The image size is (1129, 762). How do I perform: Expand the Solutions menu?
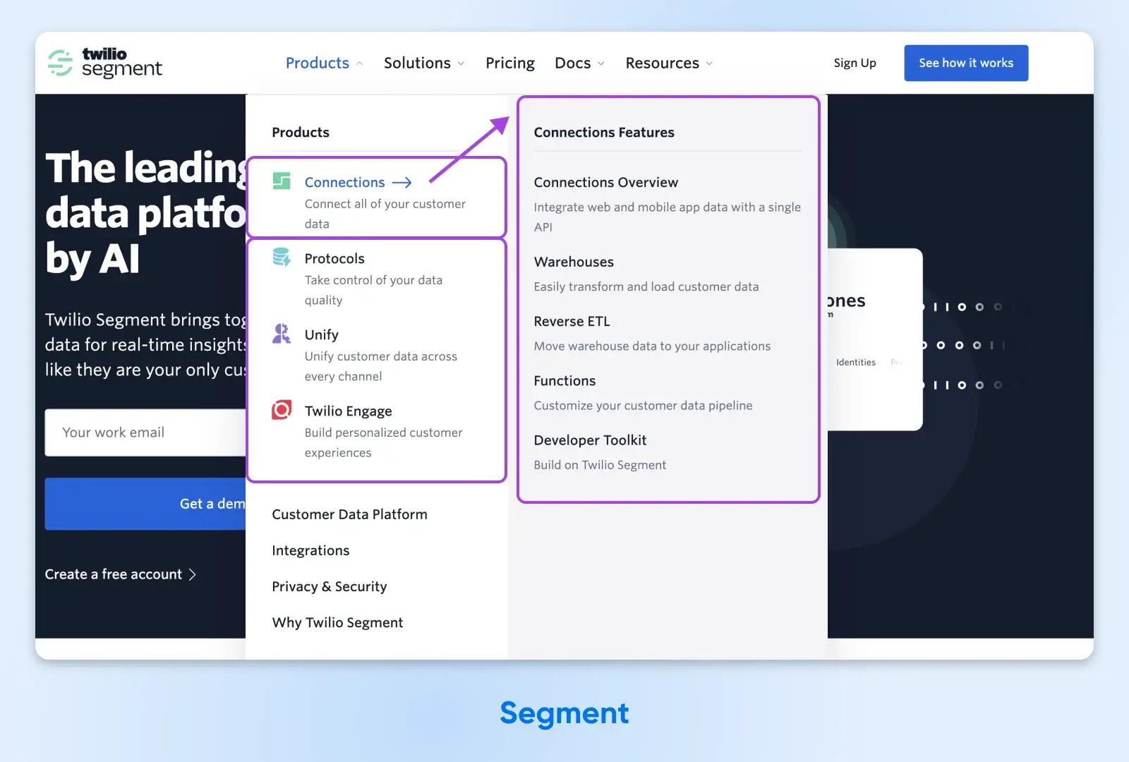424,63
